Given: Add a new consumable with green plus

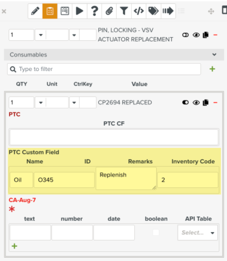Looking at the screenshot, I should [212, 69].
